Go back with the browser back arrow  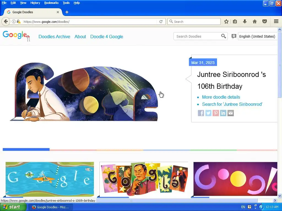pyautogui.click(x=6, y=21)
